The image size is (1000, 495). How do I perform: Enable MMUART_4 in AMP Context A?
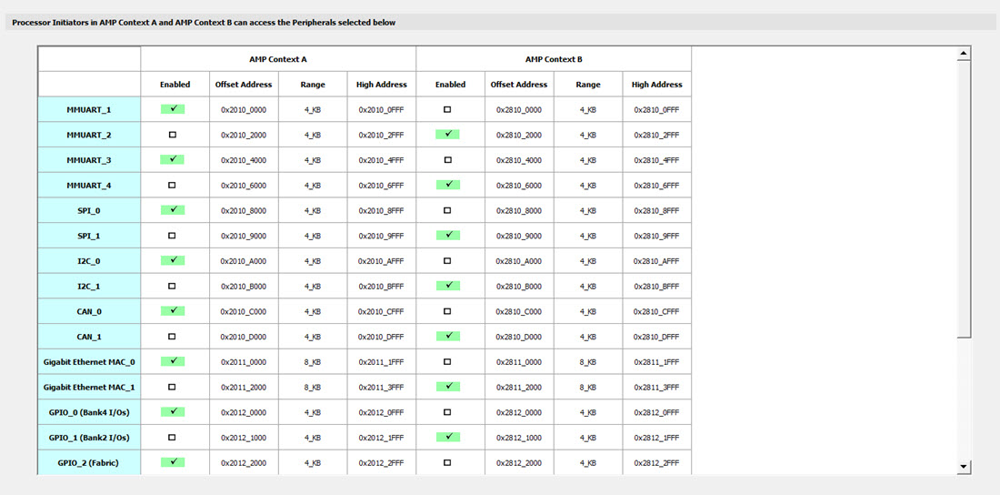172,186
